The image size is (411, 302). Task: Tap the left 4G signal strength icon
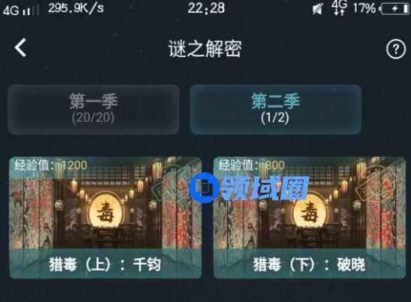(20, 10)
